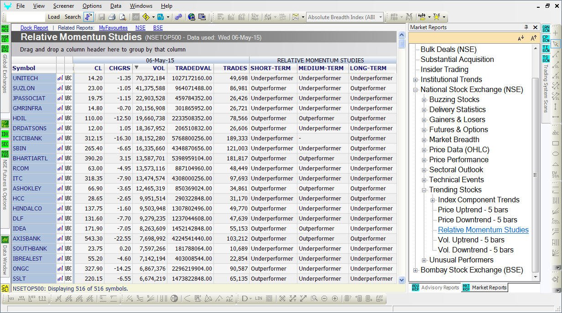Screen dimensions: 562x313
Task: Click the table scrollbar down arrow
Action: coord(402,280)
